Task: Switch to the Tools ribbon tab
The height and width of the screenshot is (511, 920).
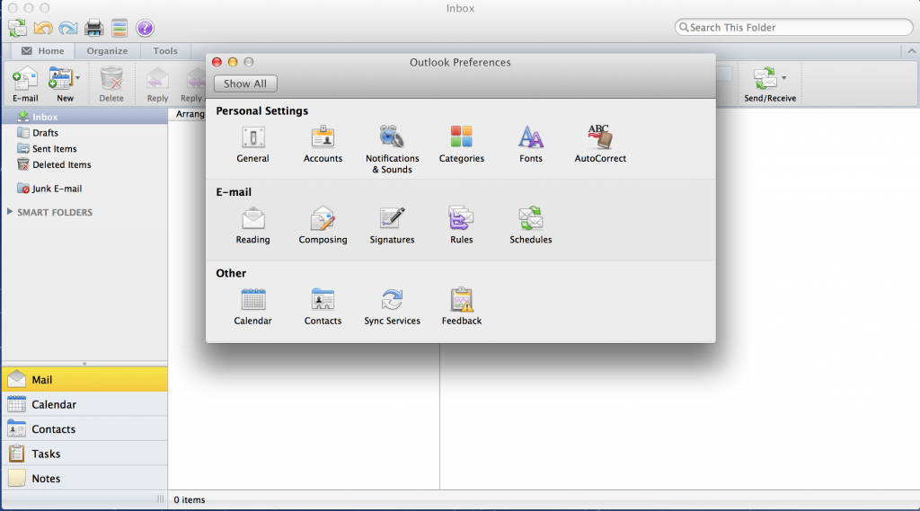Action: [165, 51]
